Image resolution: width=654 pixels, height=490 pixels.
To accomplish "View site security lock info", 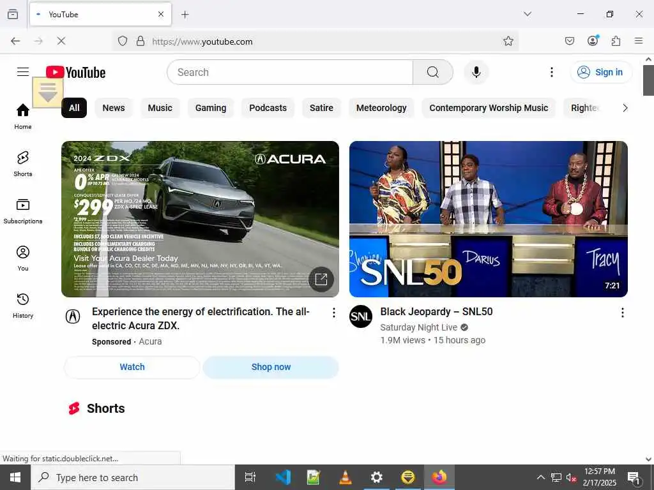I will (141, 41).
